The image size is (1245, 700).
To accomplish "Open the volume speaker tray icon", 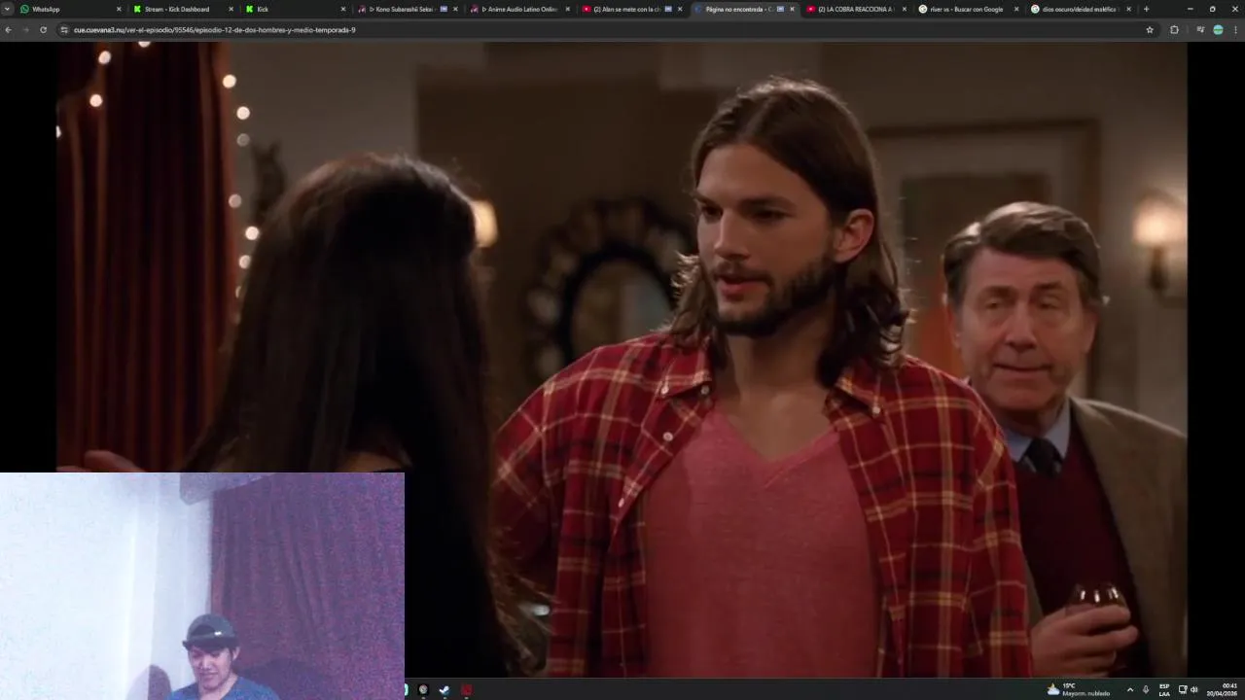I will pyautogui.click(x=1194, y=690).
